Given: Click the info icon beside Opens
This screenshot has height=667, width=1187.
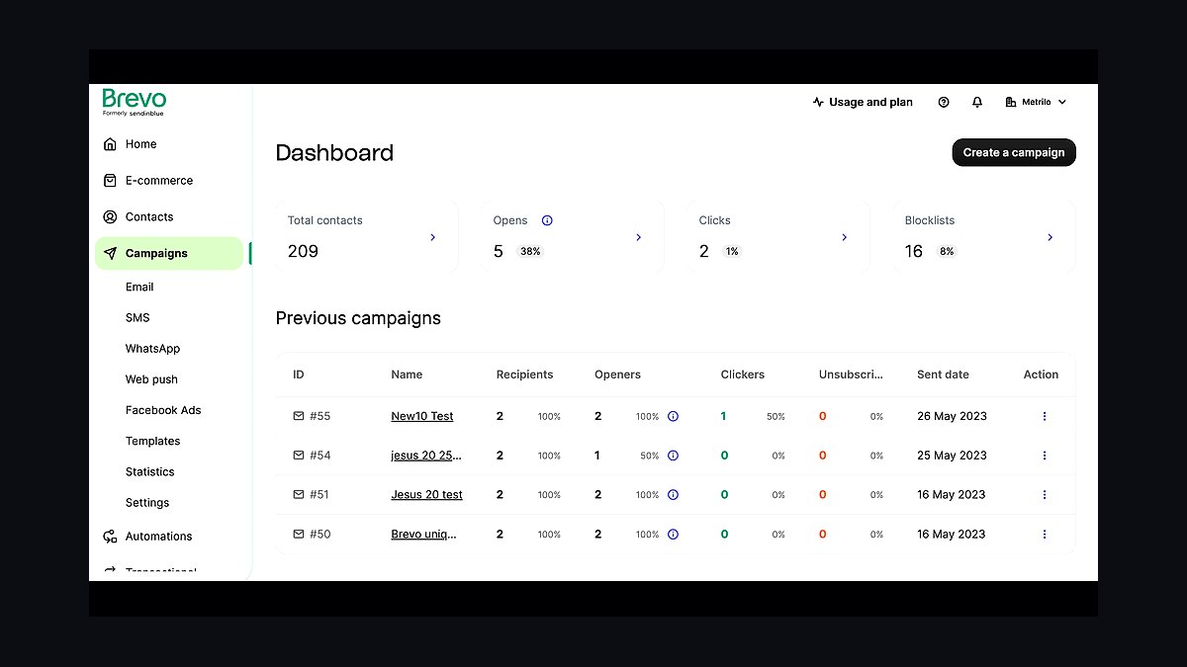Looking at the screenshot, I should tap(547, 220).
